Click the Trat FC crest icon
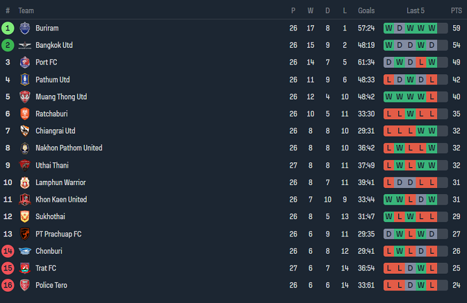The height and width of the screenshot is (303, 467). point(25,268)
